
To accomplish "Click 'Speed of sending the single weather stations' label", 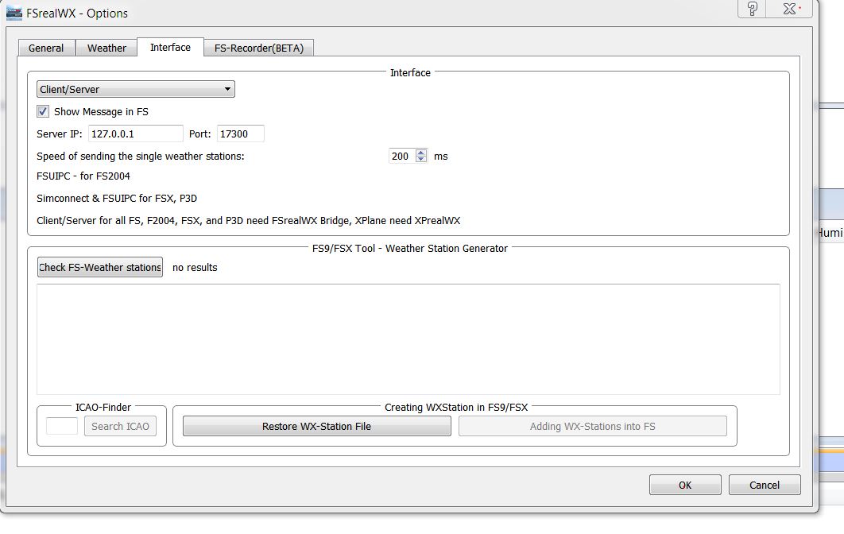I will (141, 156).
